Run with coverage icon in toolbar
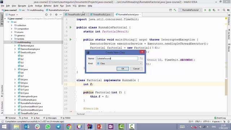 click(x=214, y=10)
